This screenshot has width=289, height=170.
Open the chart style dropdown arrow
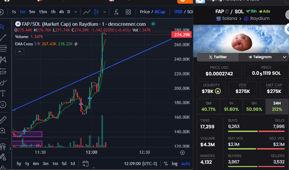(104, 12)
